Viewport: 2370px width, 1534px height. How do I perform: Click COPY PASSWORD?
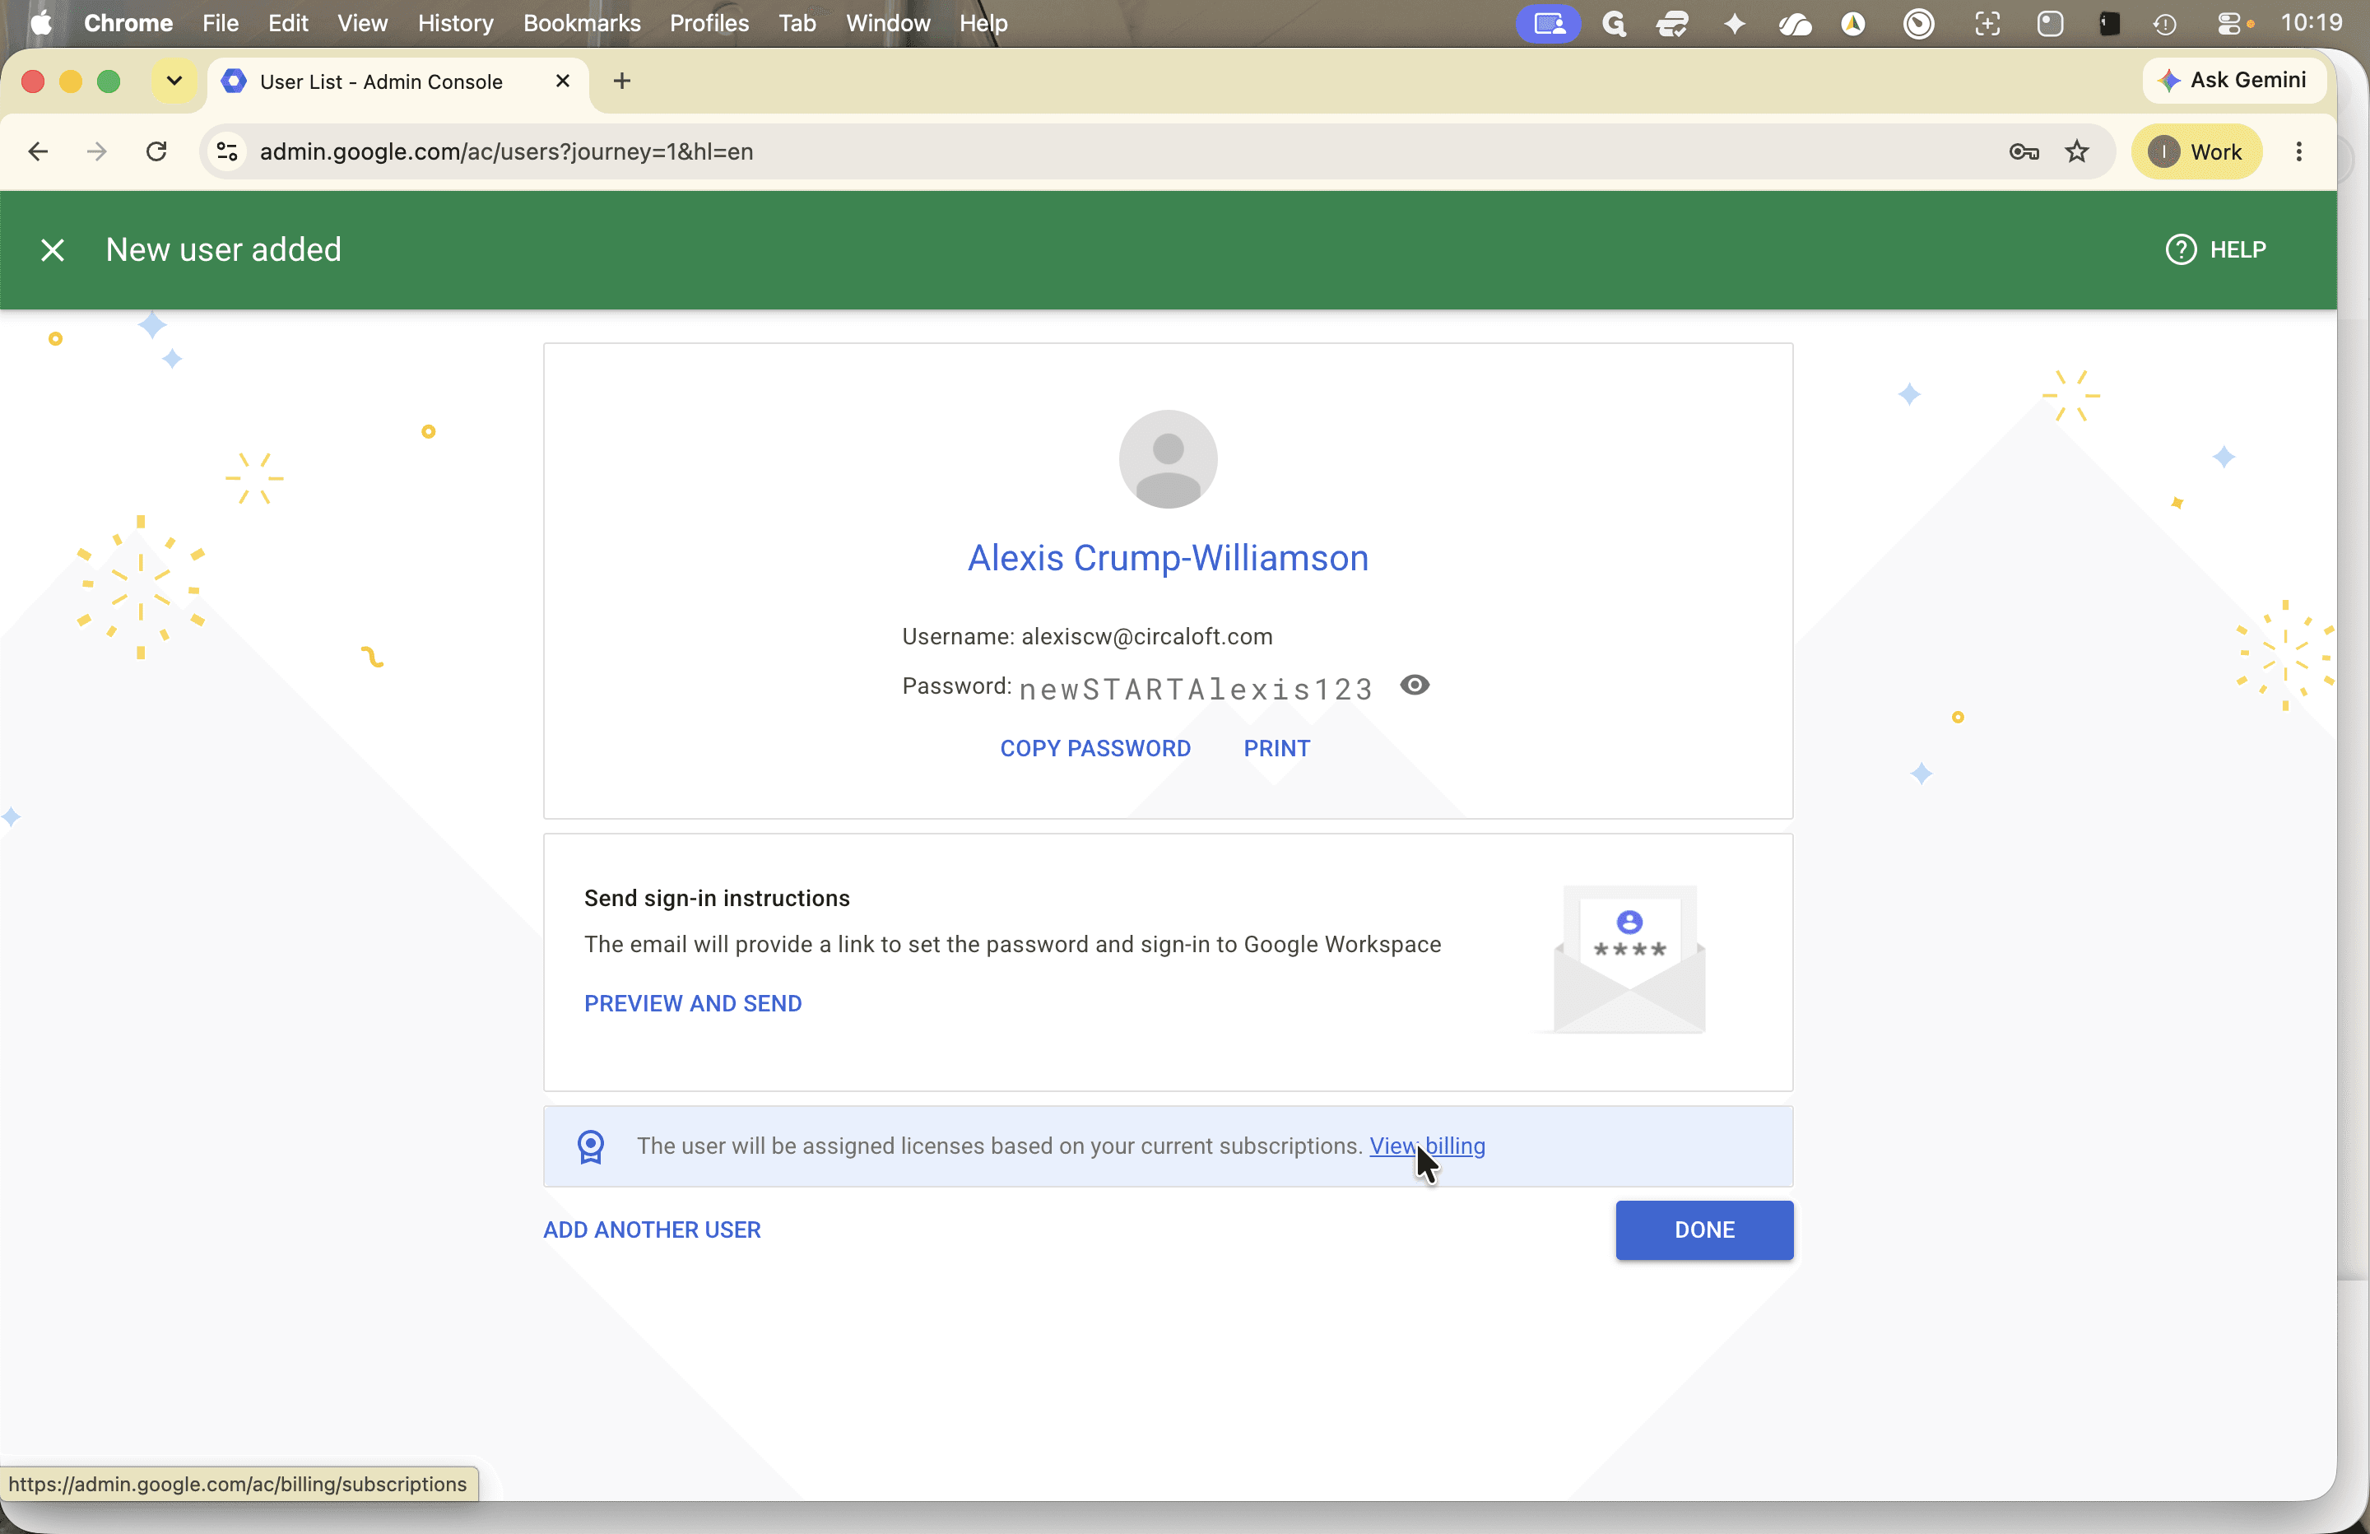(1095, 748)
